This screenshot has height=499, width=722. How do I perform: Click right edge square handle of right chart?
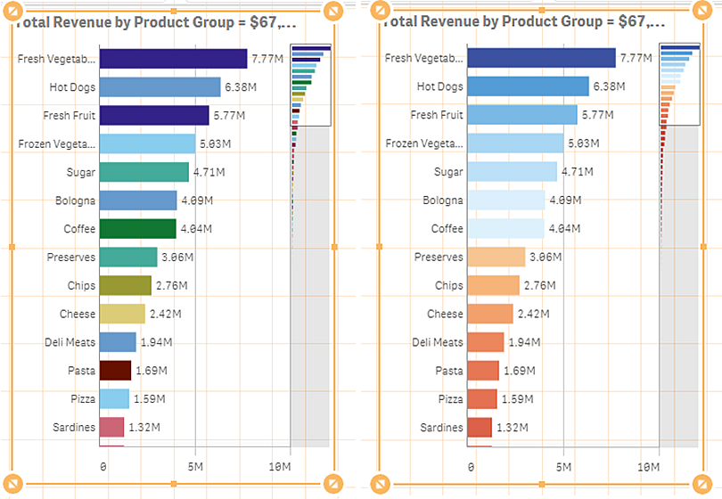coord(703,247)
